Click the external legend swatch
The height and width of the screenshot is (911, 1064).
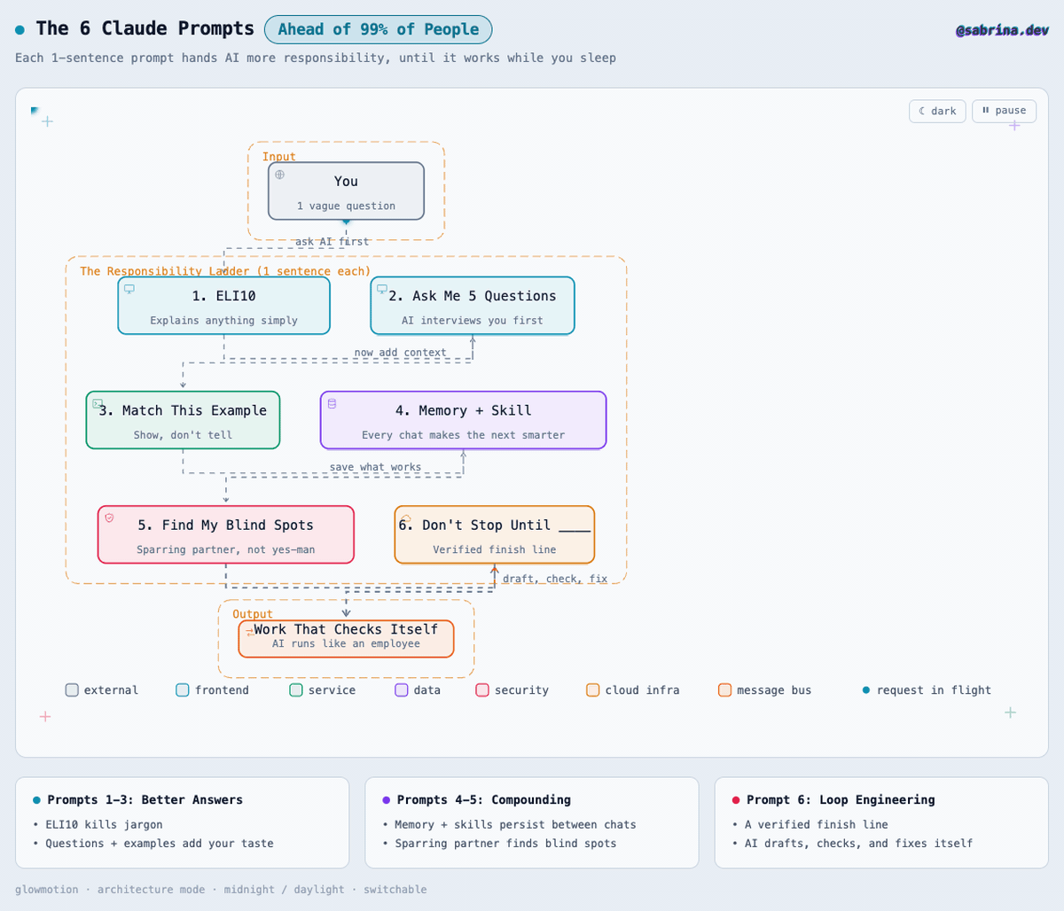click(x=72, y=690)
